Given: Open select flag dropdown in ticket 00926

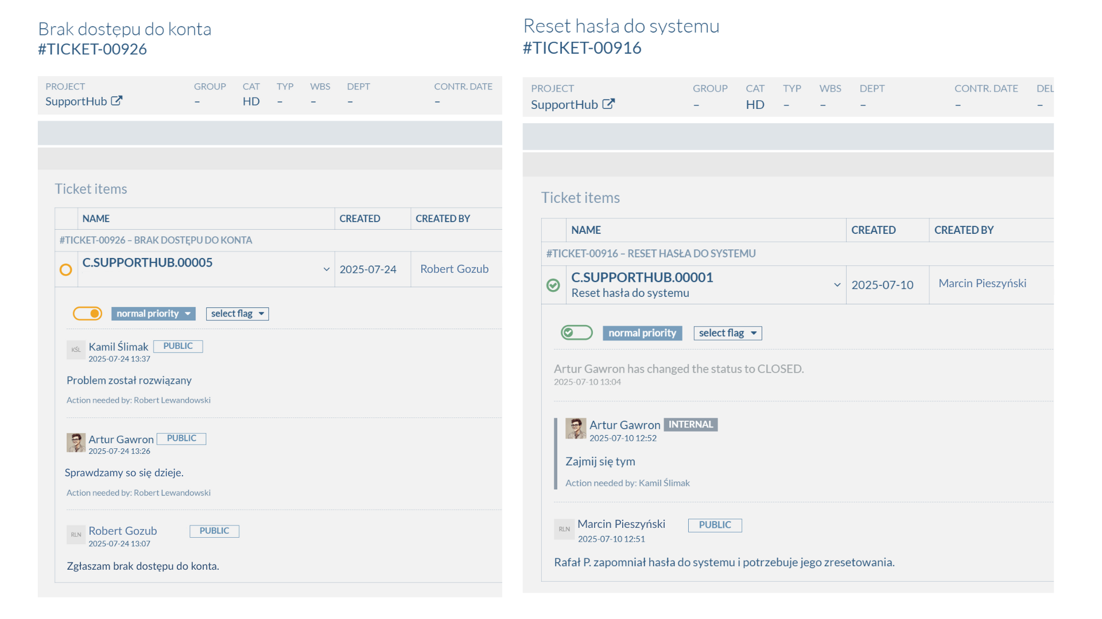Looking at the screenshot, I should point(237,314).
